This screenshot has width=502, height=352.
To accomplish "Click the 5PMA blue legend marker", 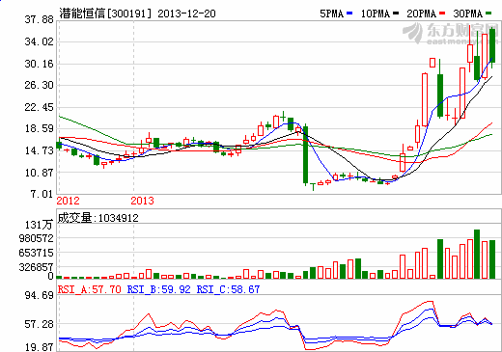I will coord(349,14).
